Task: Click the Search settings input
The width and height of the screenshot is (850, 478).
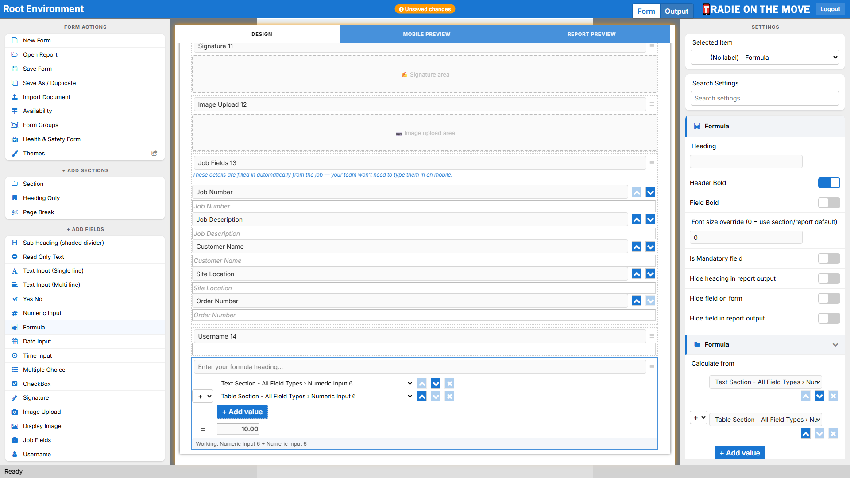Action: click(765, 98)
